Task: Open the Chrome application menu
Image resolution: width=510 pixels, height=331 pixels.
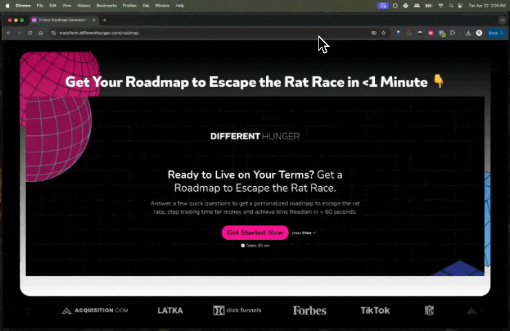Action: coord(23,6)
